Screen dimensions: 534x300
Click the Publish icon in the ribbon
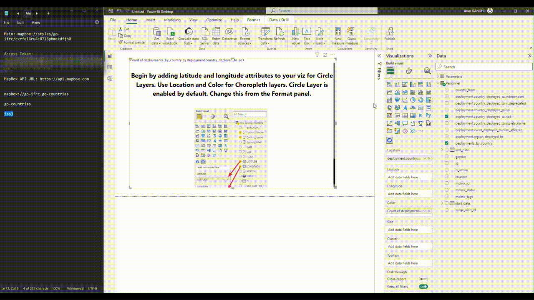coord(390,34)
